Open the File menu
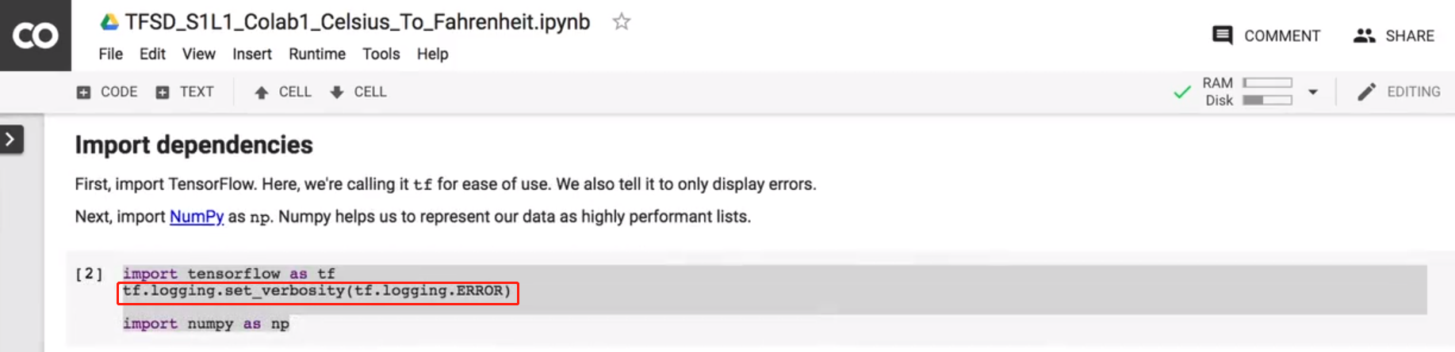This screenshot has width=1455, height=352. pos(110,54)
